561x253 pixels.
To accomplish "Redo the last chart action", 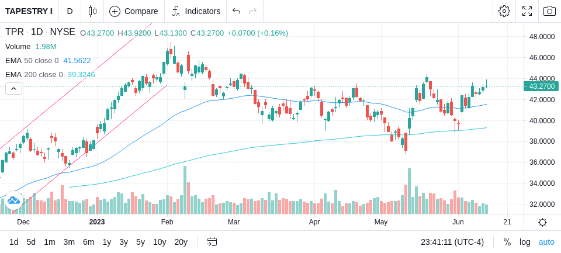I will tap(253, 11).
